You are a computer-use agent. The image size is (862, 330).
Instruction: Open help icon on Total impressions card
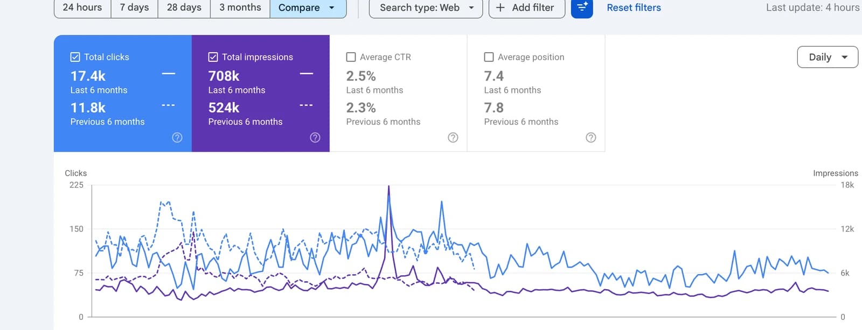[x=315, y=138]
